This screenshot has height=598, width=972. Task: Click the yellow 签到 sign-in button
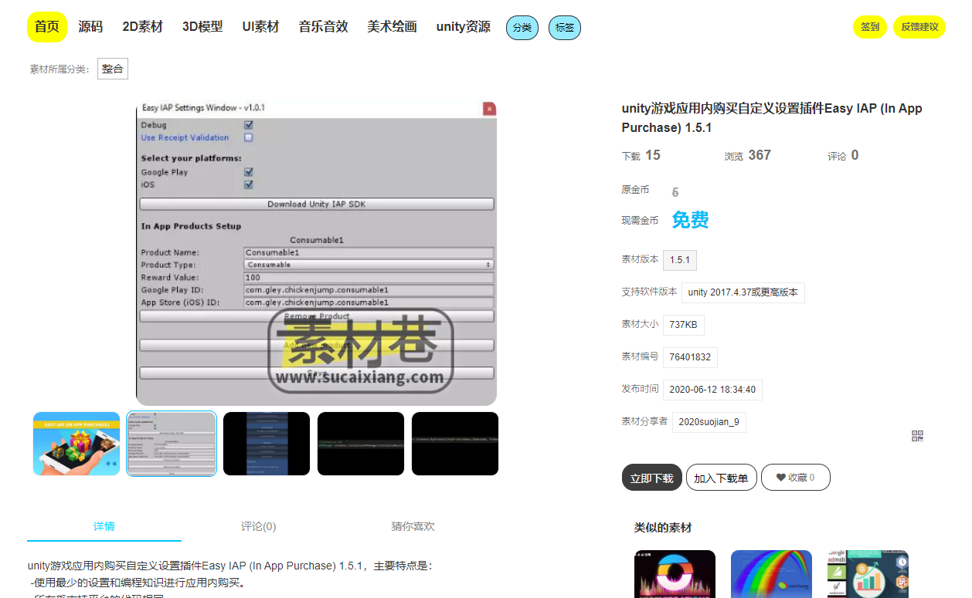point(870,27)
